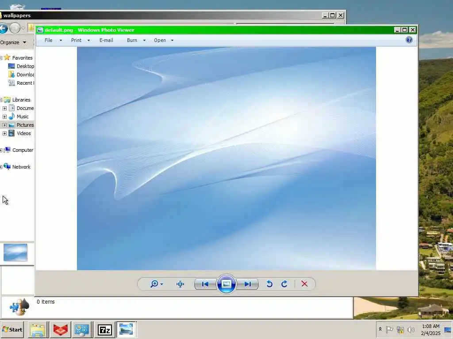Select Network in the navigation pane
The height and width of the screenshot is (339, 453).
[21, 166]
